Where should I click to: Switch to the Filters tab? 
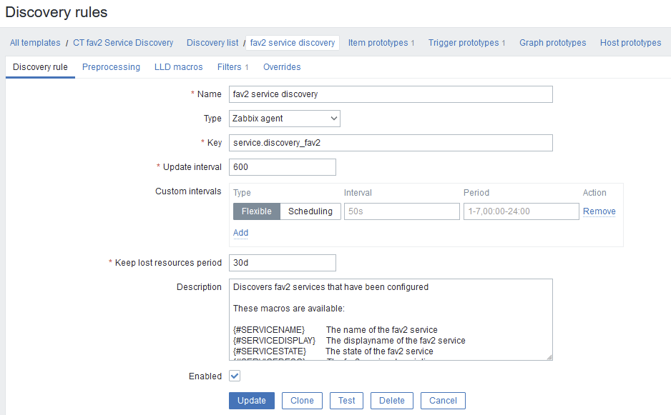coord(230,67)
